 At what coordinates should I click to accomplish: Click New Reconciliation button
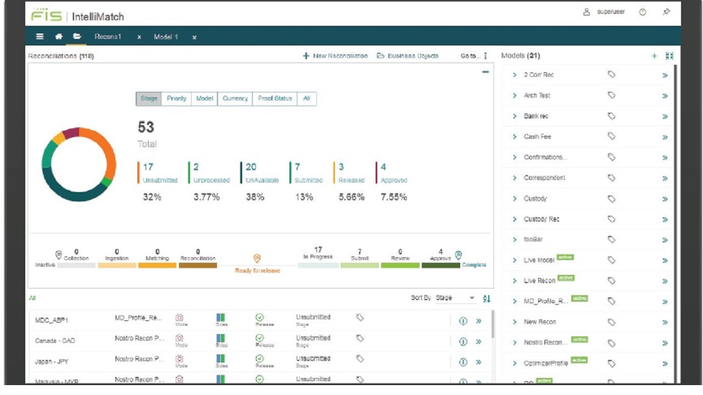click(335, 56)
